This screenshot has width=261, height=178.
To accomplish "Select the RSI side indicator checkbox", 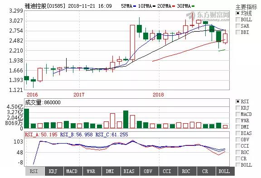I will 238,101.
